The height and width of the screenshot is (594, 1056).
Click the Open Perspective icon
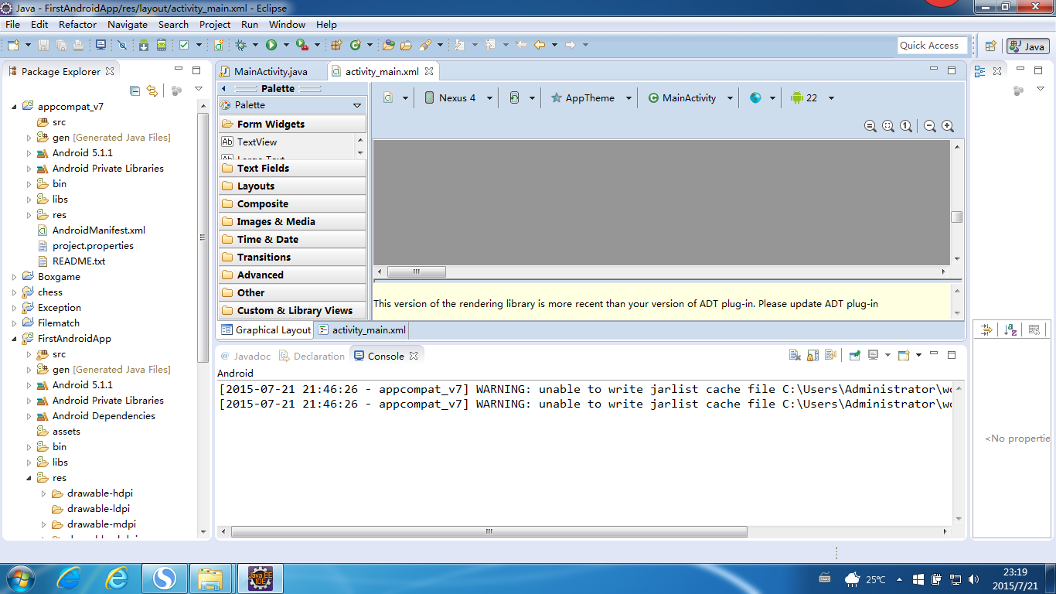(x=990, y=46)
